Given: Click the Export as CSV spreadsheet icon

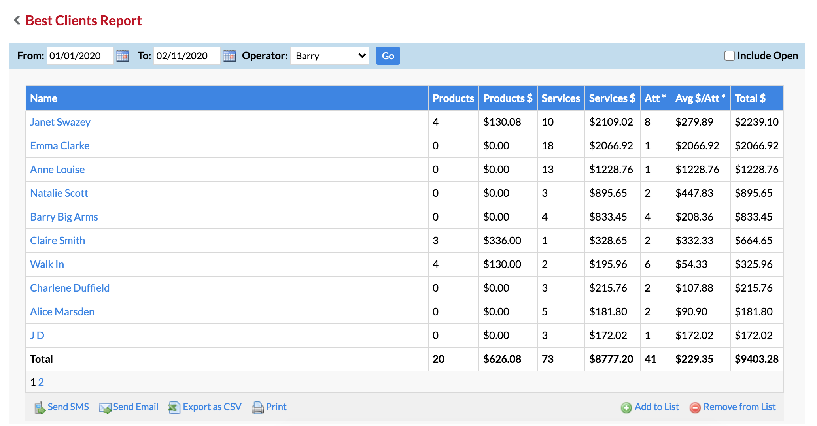Looking at the screenshot, I should click(174, 407).
